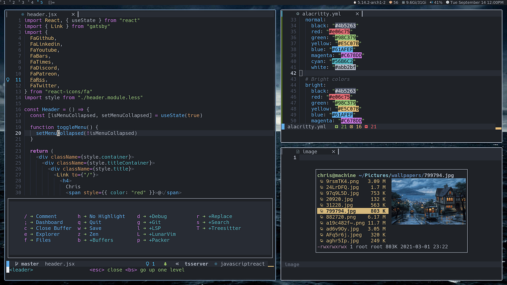Click the javascriptreact filetype icon

[216, 263]
